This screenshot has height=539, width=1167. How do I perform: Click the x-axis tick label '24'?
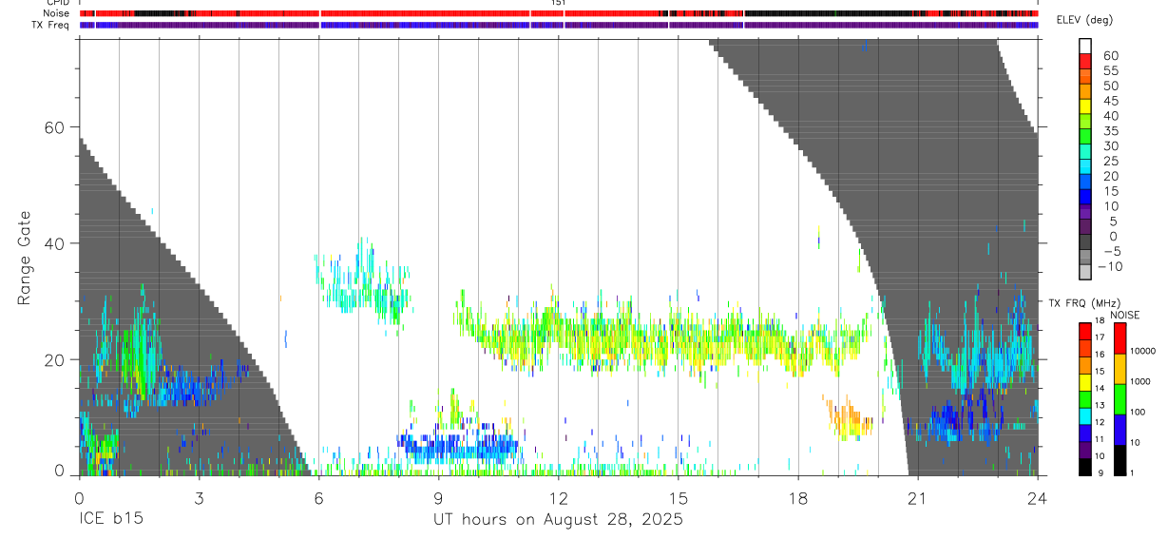1037,497
